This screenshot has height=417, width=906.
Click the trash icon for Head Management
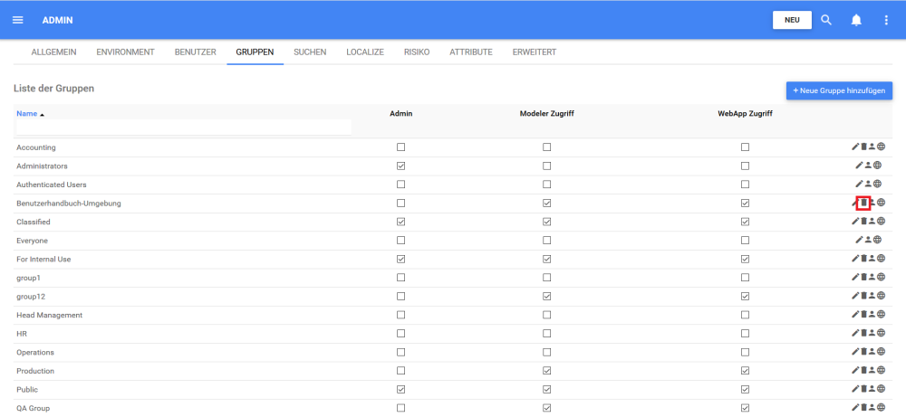pos(863,315)
